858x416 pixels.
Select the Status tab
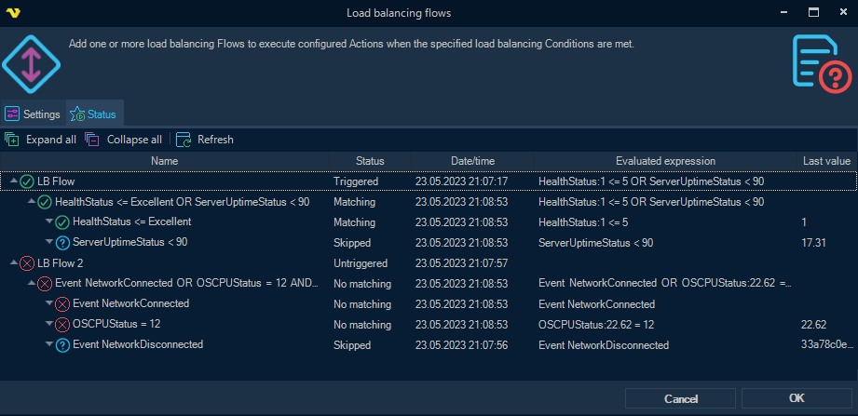tap(94, 114)
